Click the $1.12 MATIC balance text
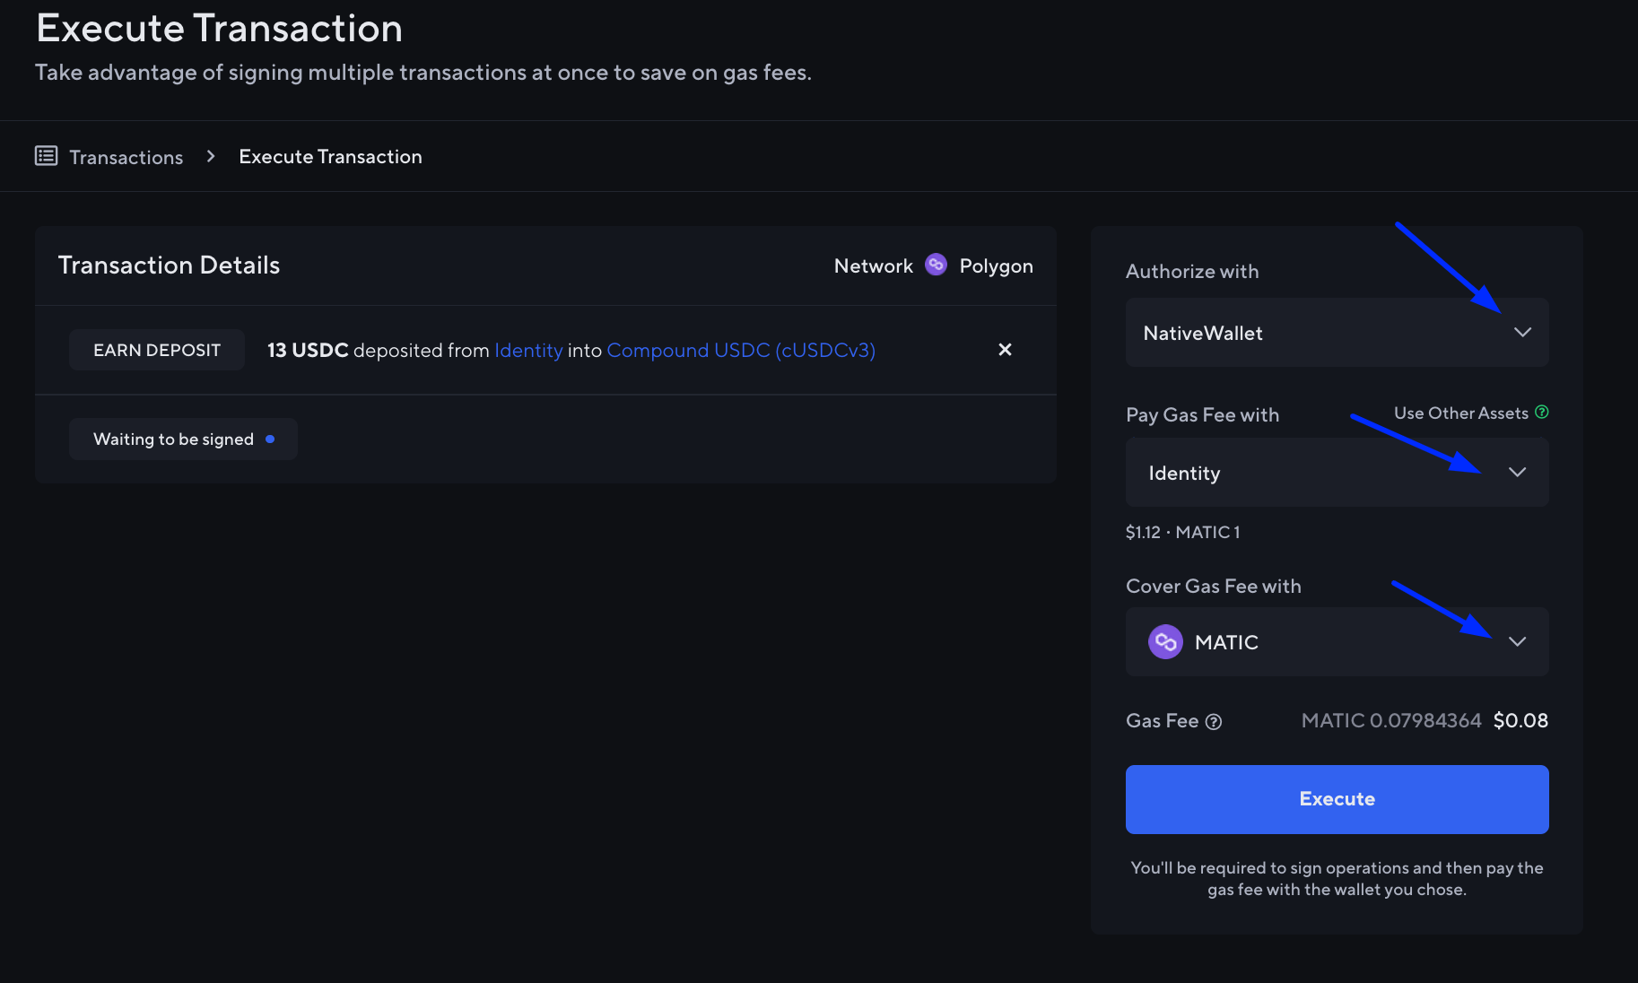Screen dimensions: 1638x983 click(x=1181, y=532)
